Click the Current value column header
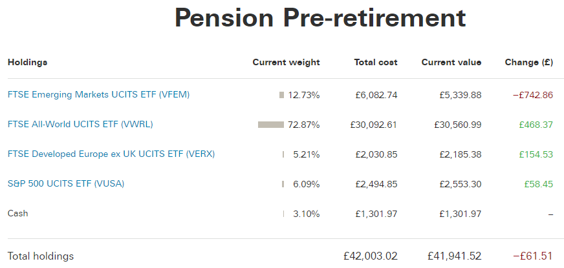 point(451,62)
